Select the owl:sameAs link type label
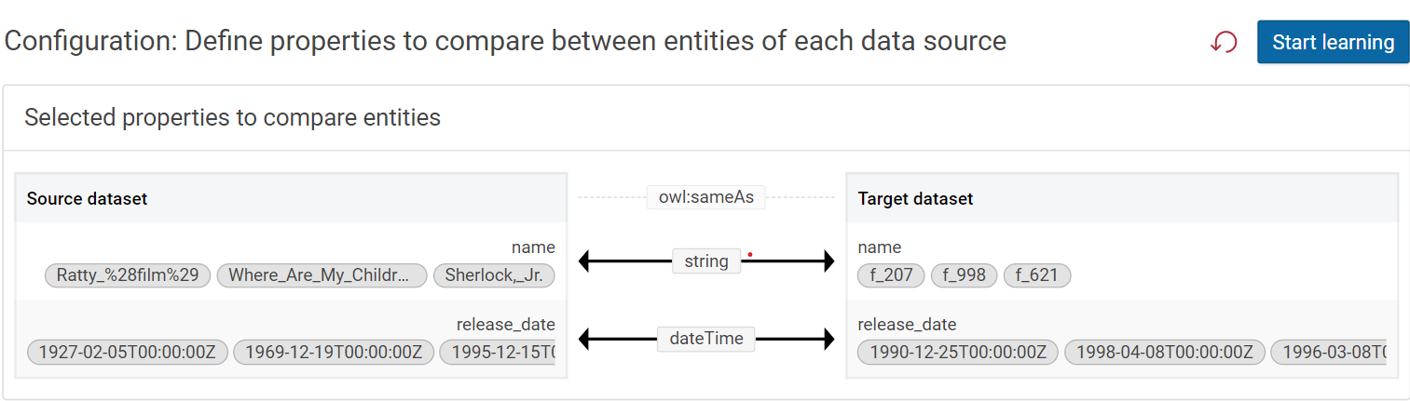Image resolution: width=1410 pixels, height=401 pixels. (705, 197)
